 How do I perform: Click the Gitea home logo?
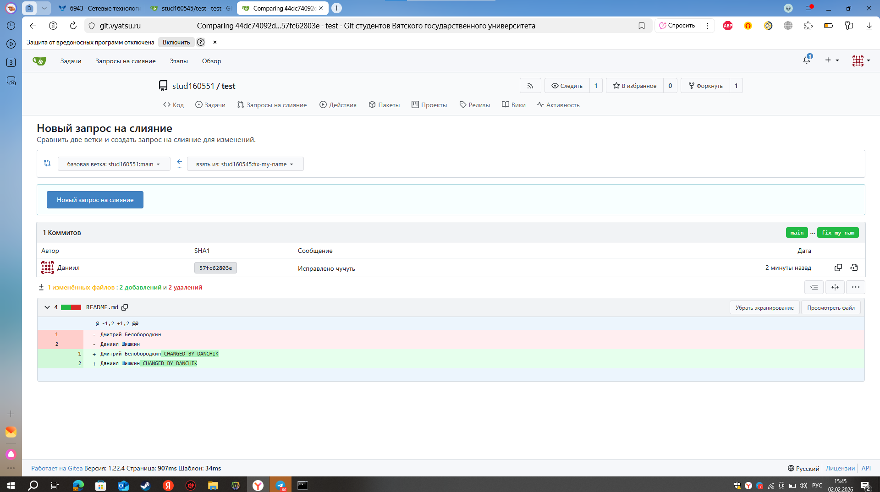tap(39, 61)
